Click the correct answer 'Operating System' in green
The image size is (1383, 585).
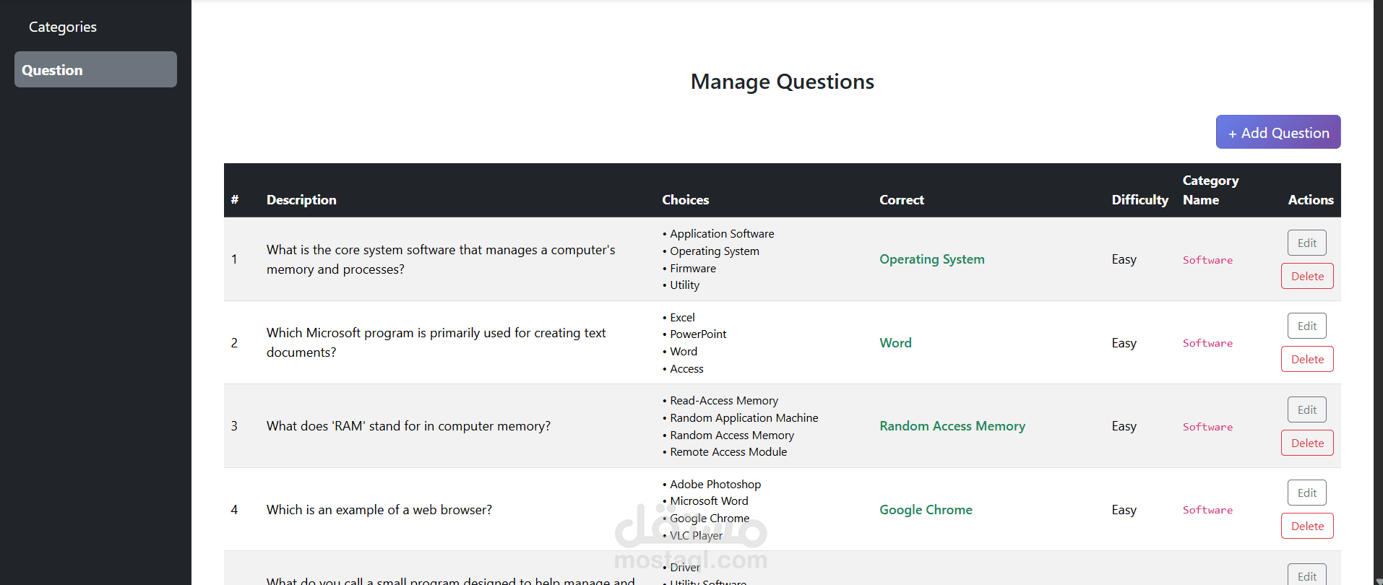pos(932,259)
